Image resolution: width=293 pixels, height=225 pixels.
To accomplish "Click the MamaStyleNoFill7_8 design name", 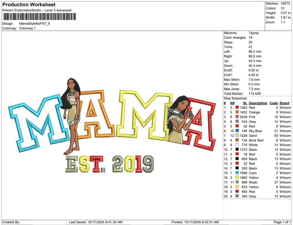I will (x=35, y=24).
